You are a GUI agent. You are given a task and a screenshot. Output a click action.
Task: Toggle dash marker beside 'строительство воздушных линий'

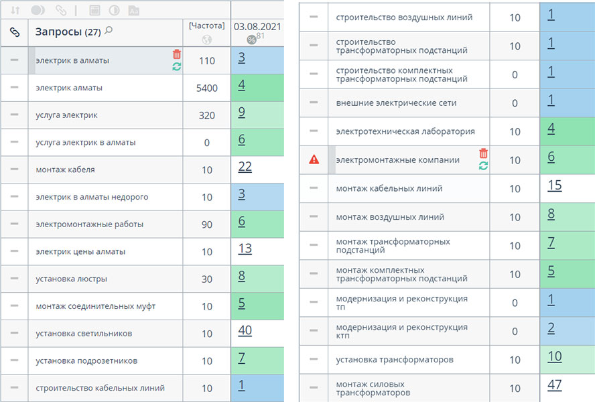313,17
